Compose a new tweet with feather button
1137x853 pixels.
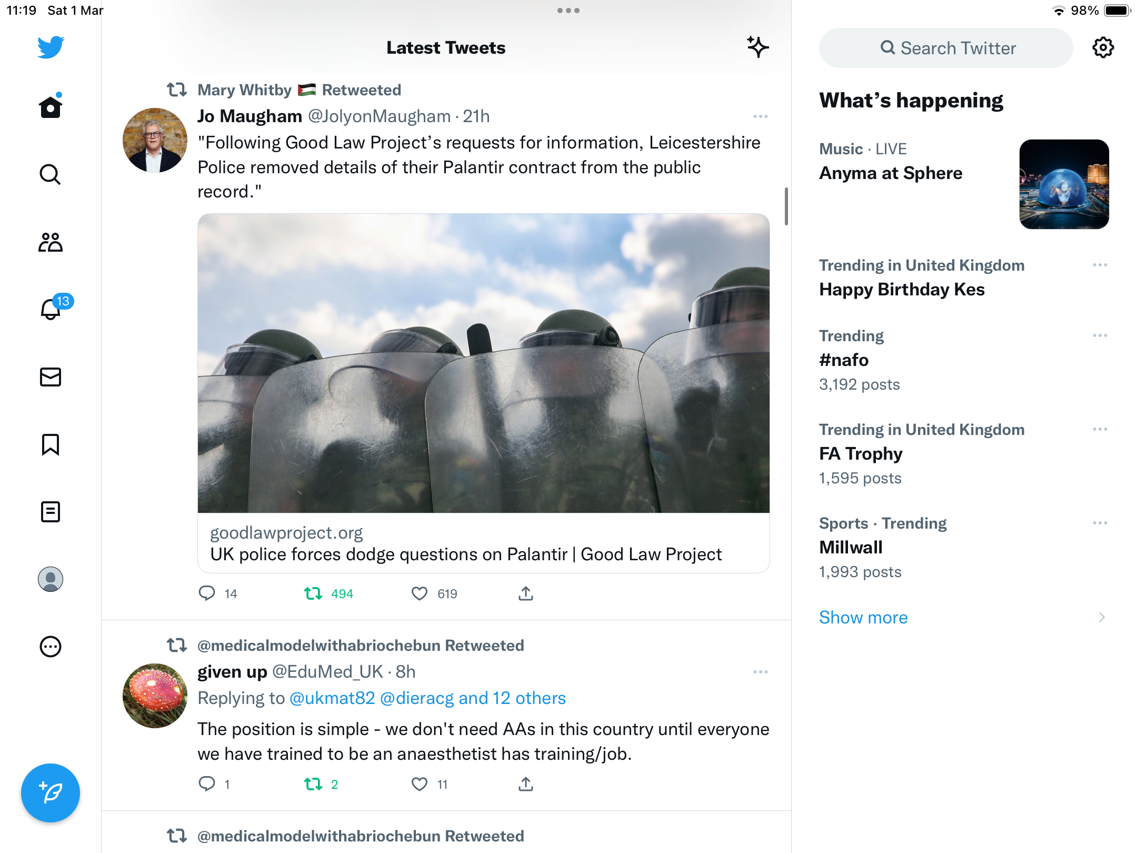[x=51, y=793]
